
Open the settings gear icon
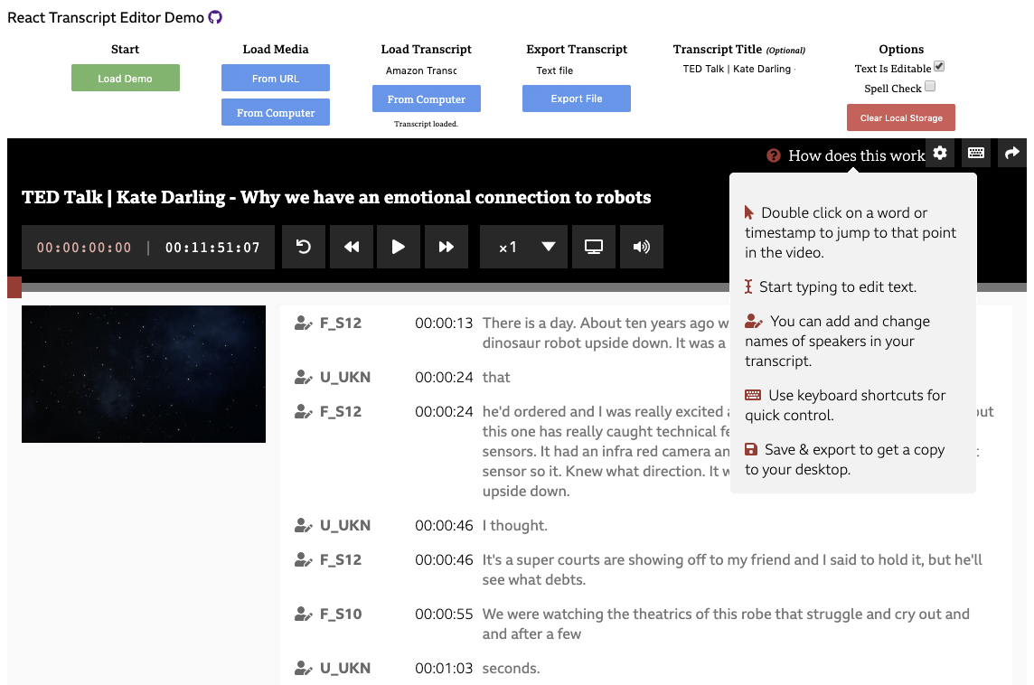[940, 153]
